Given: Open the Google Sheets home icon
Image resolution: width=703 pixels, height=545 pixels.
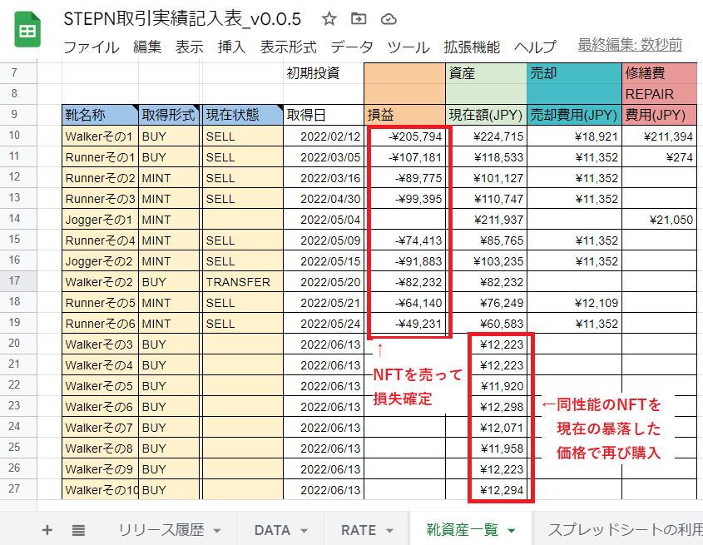Looking at the screenshot, I should click(x=27, y=30).
